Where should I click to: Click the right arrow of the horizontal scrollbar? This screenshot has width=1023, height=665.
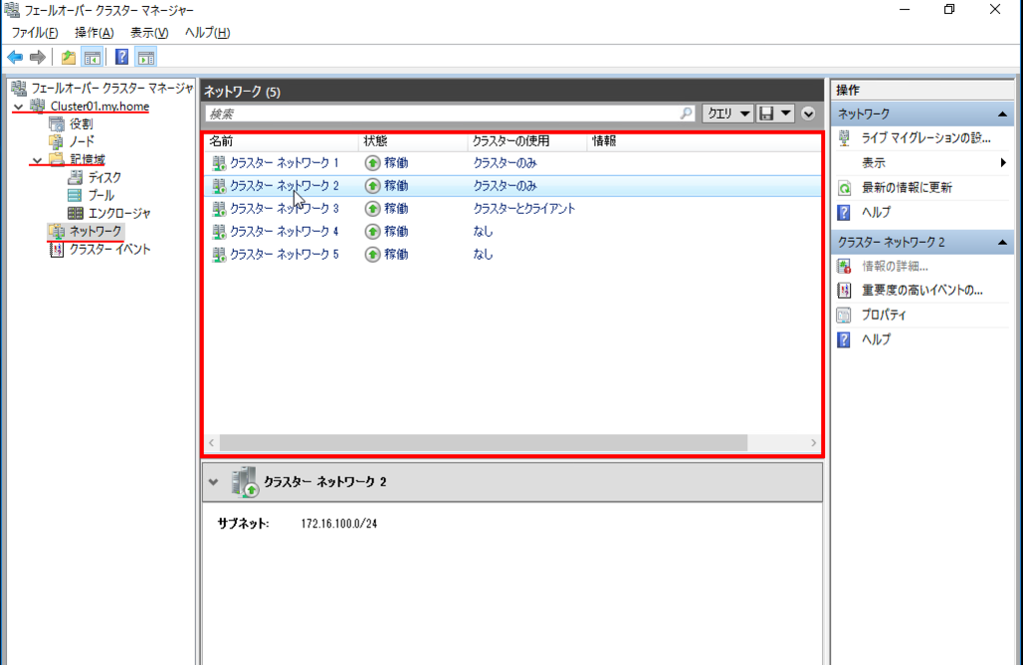pos(813,443)
